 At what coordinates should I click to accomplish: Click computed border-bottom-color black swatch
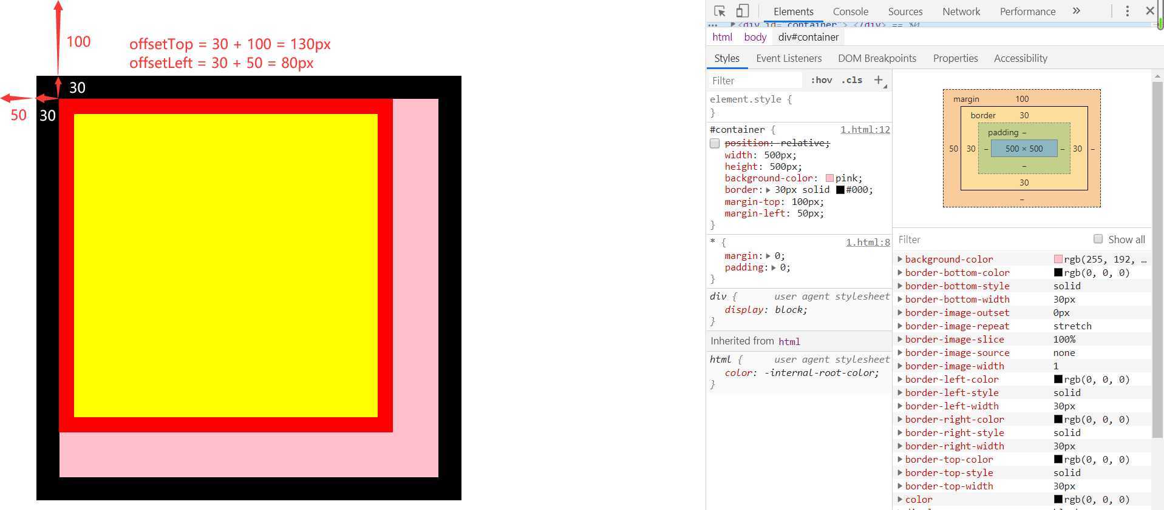[x=1058, y=272]
